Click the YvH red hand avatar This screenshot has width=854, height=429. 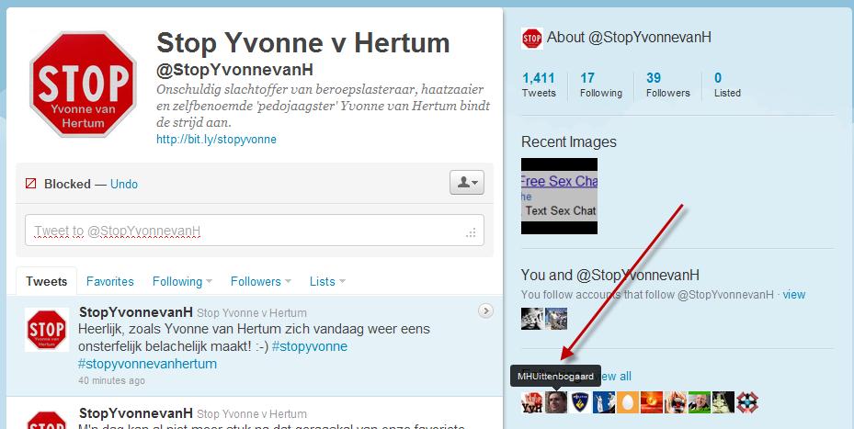pos(531,402)
